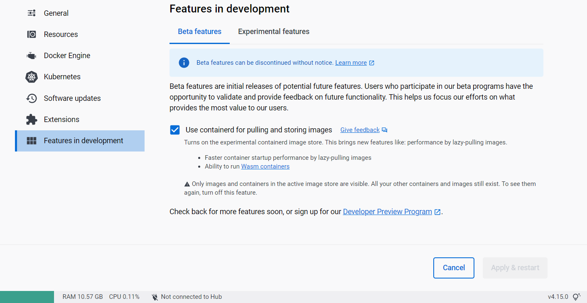Select the Resources sidebar icon
Viewport: 587px width, 303px height.
click(x=31, y=34)
